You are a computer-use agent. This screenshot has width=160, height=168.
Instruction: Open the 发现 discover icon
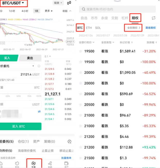click(17, 164)
